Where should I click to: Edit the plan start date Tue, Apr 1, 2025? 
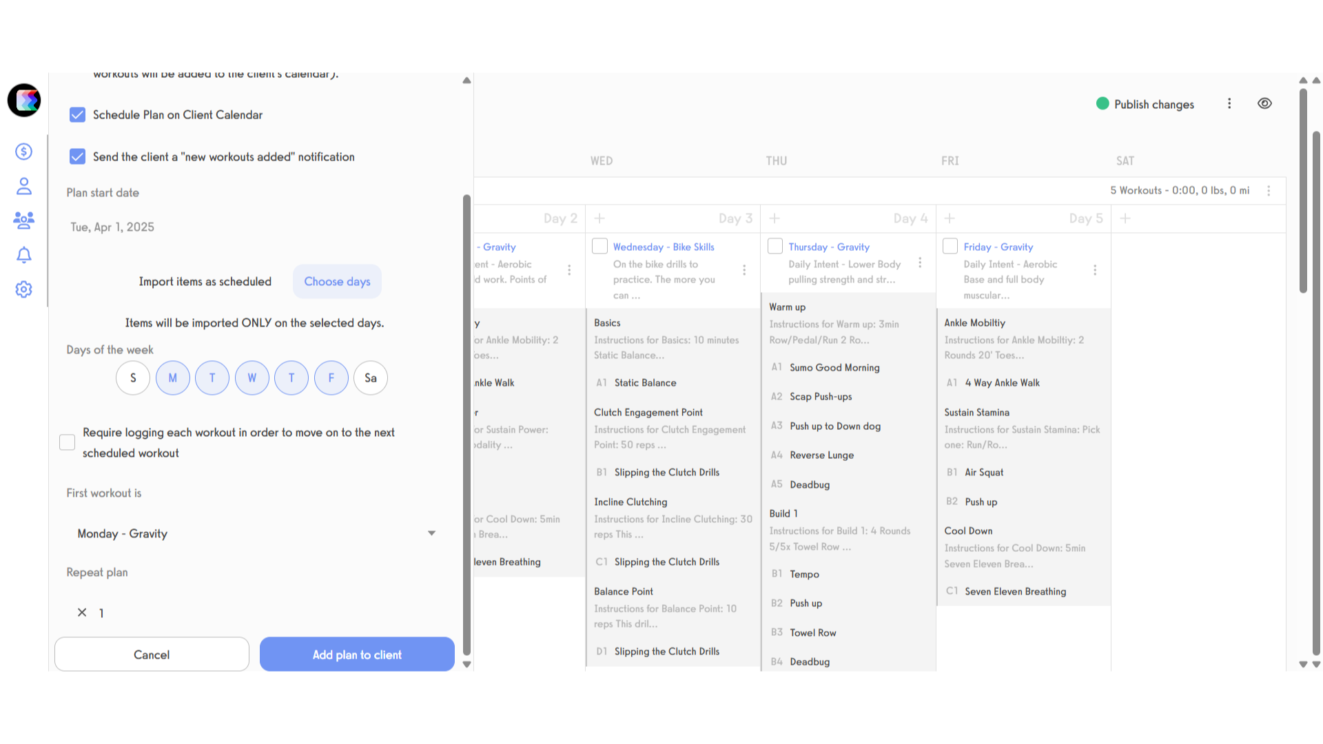click(112, 227)
